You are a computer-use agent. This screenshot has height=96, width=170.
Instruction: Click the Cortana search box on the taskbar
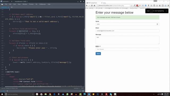click(19, 94)
